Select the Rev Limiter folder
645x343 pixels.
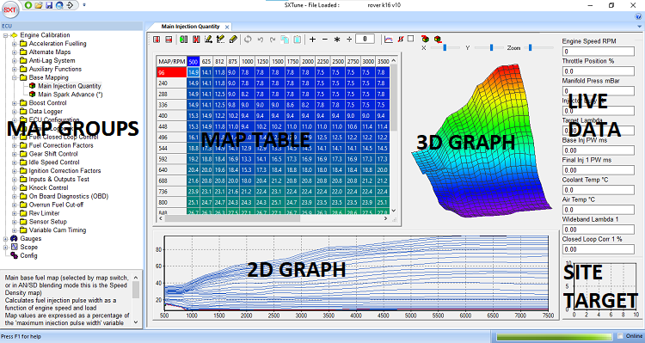tap(44, 213)
